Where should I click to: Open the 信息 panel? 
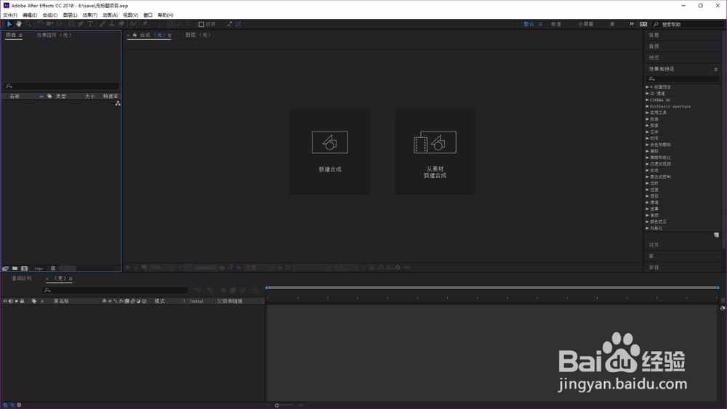pyautogui.click(x=654, y=35)
